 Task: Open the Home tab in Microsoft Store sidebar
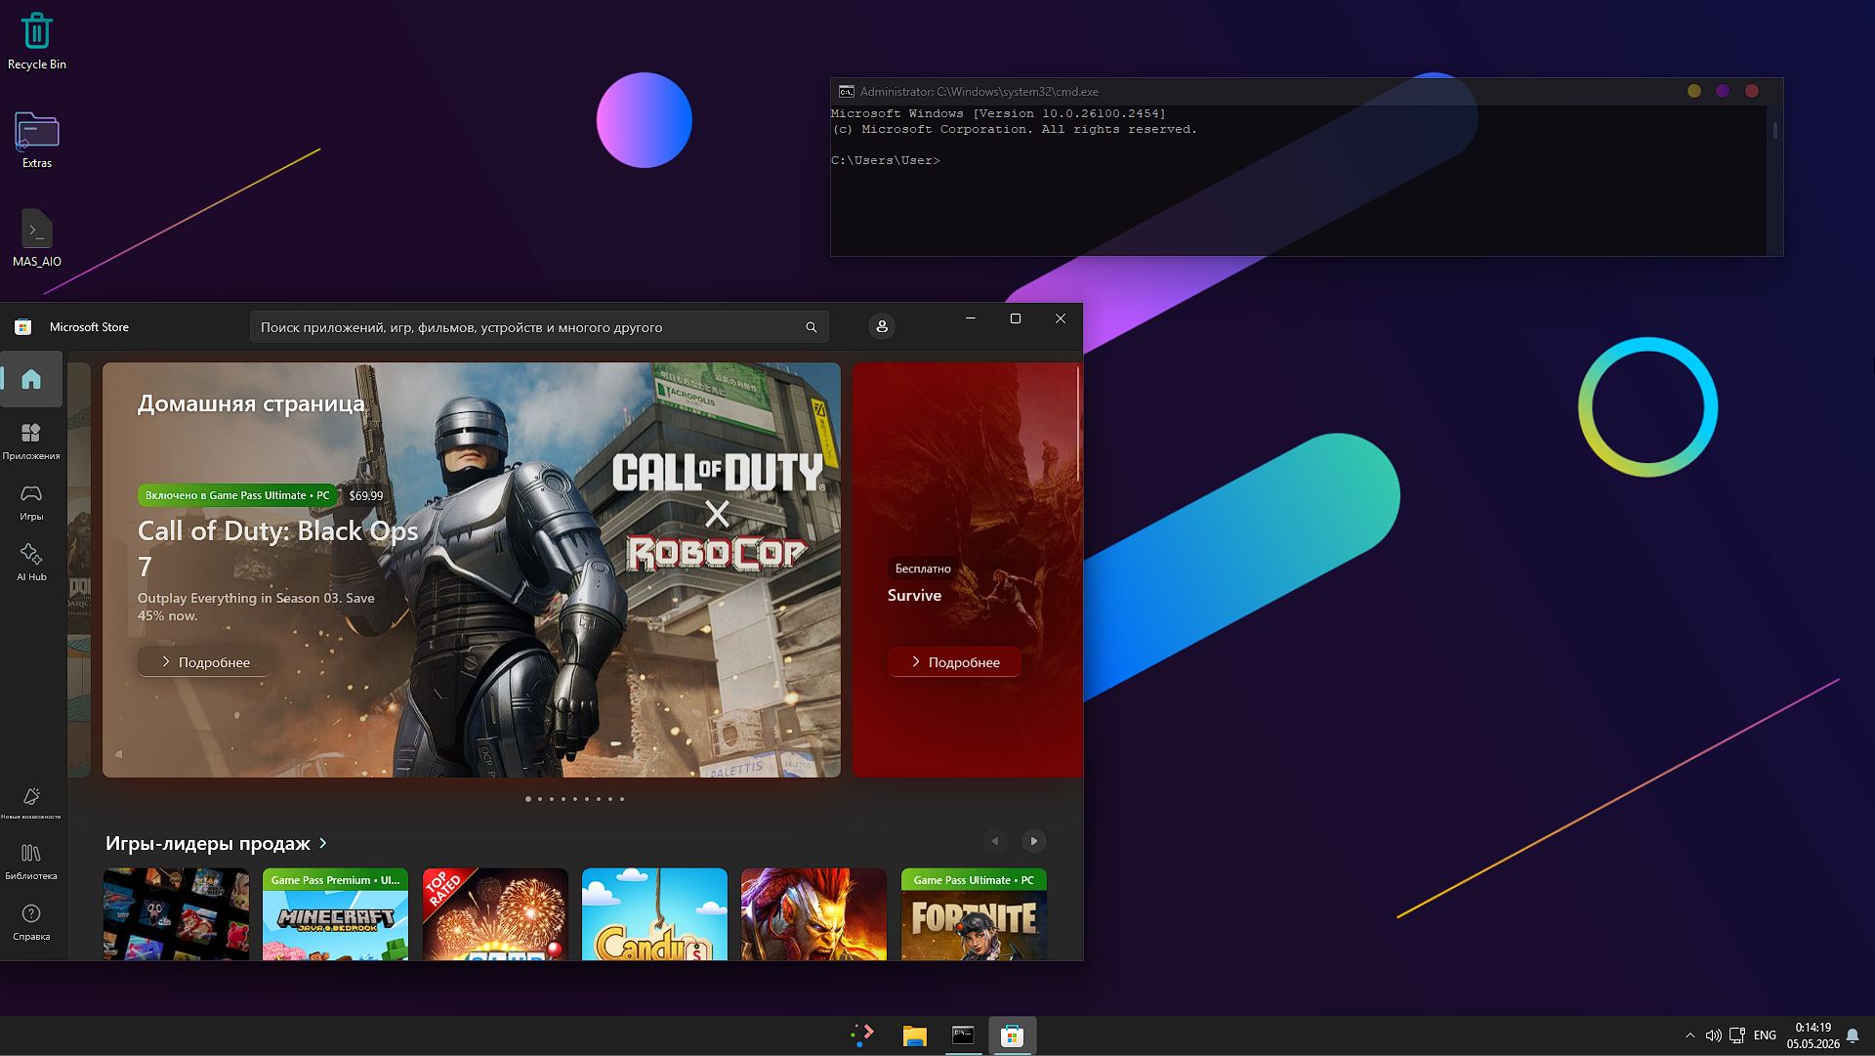point(31,379)
